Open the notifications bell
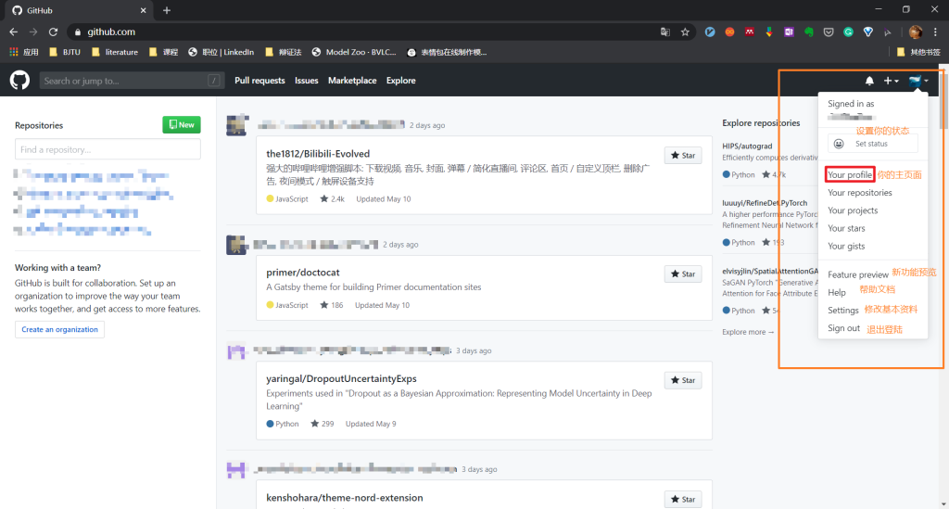 point(869,81)
